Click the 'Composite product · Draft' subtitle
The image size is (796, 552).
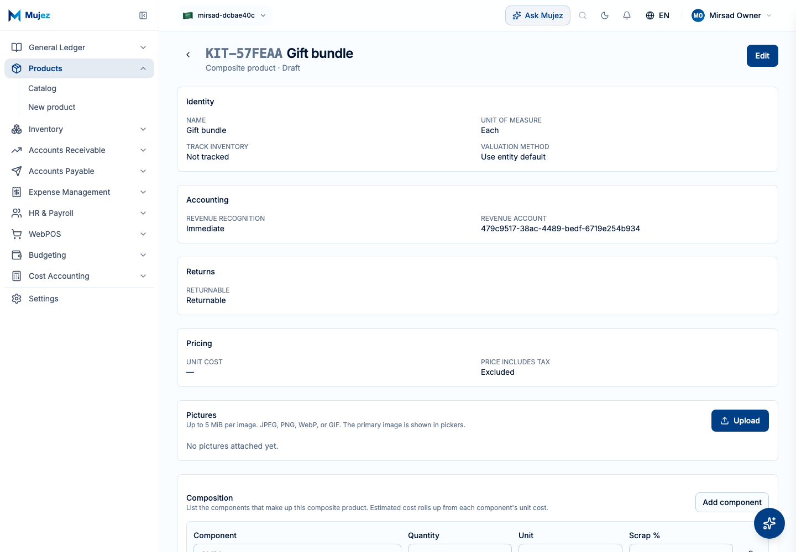point(253,68)
